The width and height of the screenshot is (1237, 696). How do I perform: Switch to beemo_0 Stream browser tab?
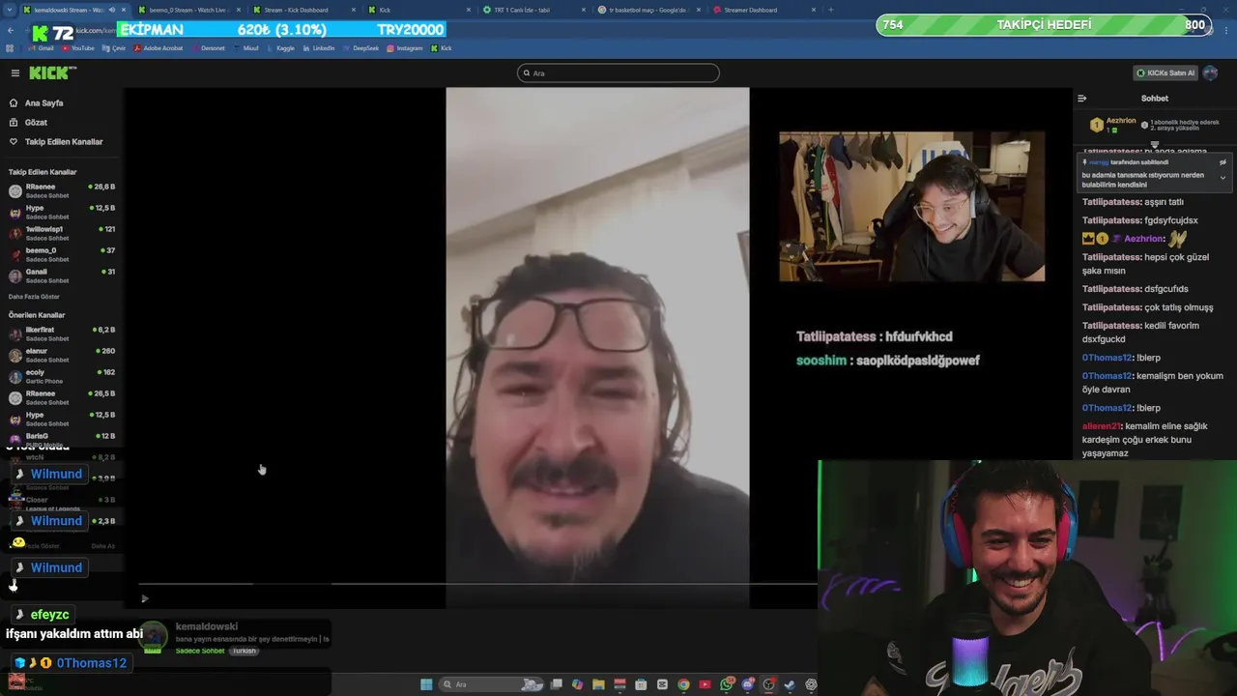click(x=189, y=10)
